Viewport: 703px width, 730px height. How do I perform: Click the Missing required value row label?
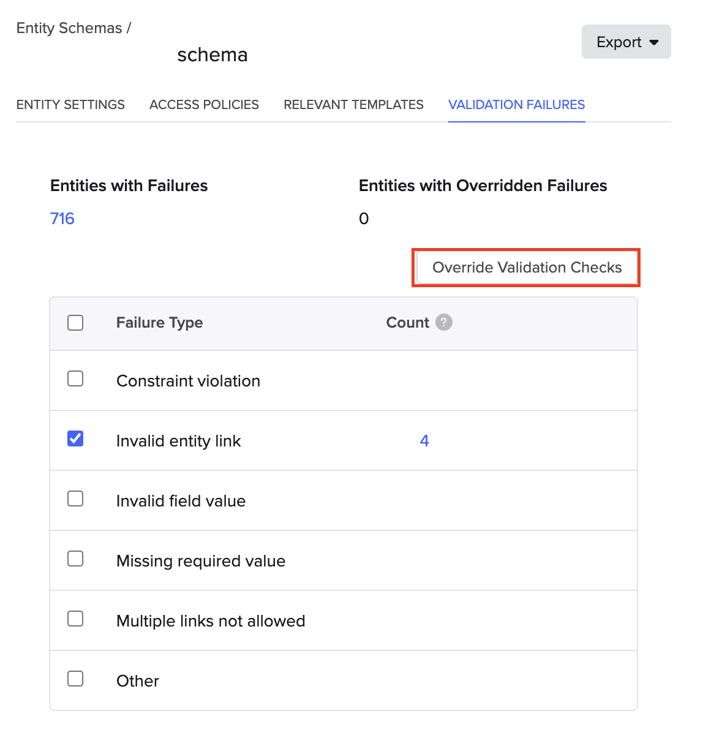201,561
